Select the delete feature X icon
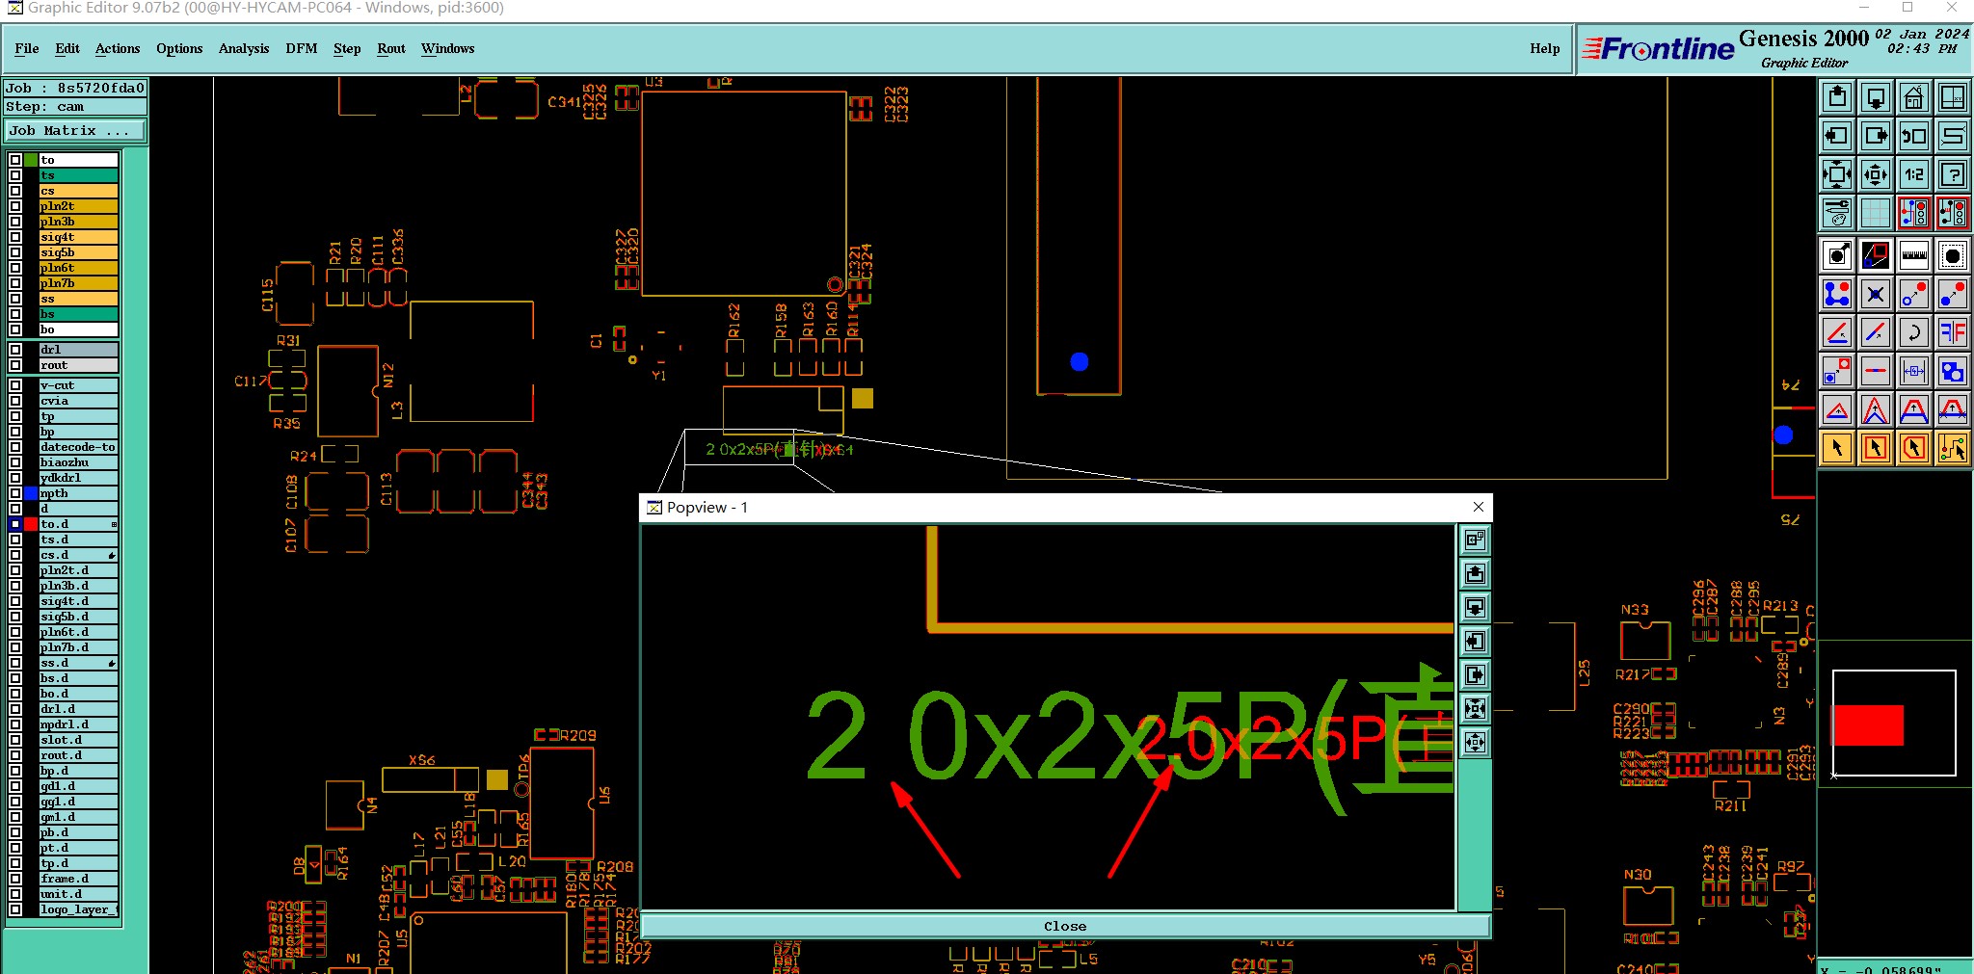This screenshot has height=974, width=1974. [x=1876, y=294]
